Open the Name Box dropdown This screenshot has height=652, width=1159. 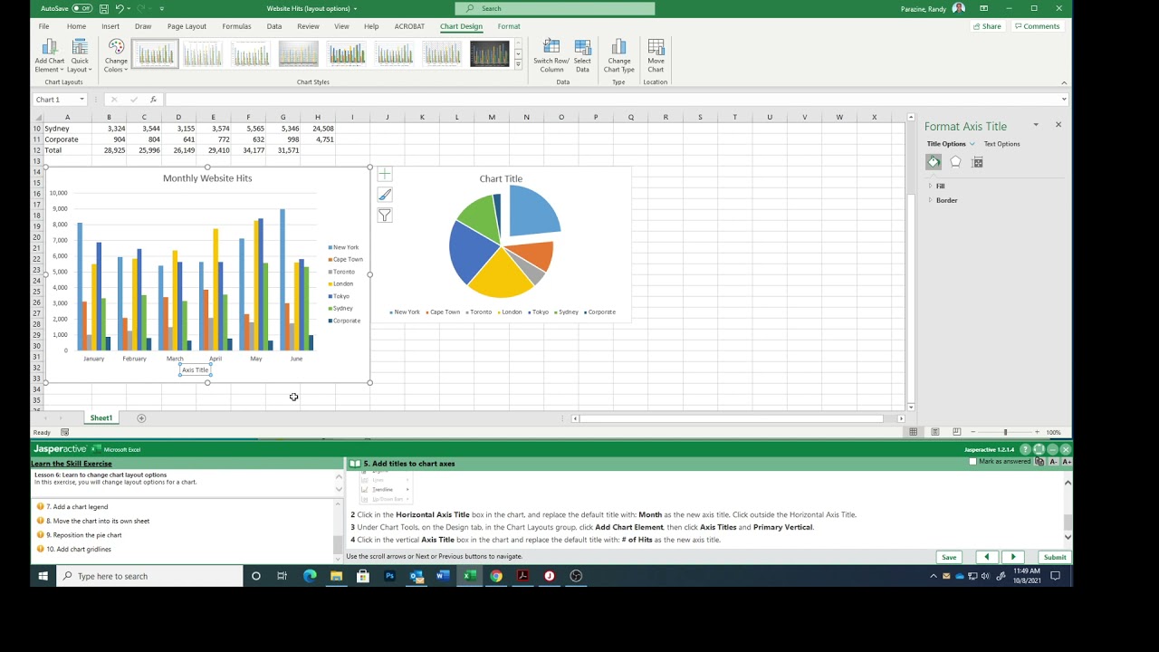tap(81, 100)
